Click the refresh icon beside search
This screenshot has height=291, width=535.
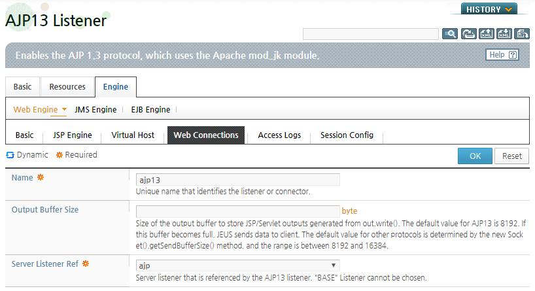(468, 34)
